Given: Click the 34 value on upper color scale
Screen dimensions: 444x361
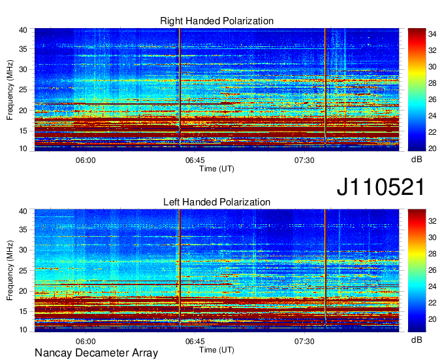Looking at the screenshot, I should [x=432, y=34].
